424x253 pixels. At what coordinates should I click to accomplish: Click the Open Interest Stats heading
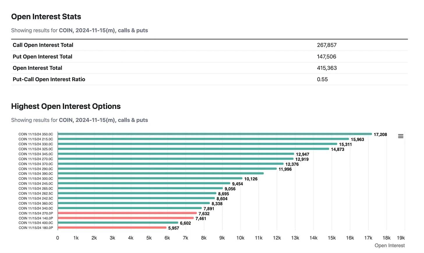[x=46, y=17]
